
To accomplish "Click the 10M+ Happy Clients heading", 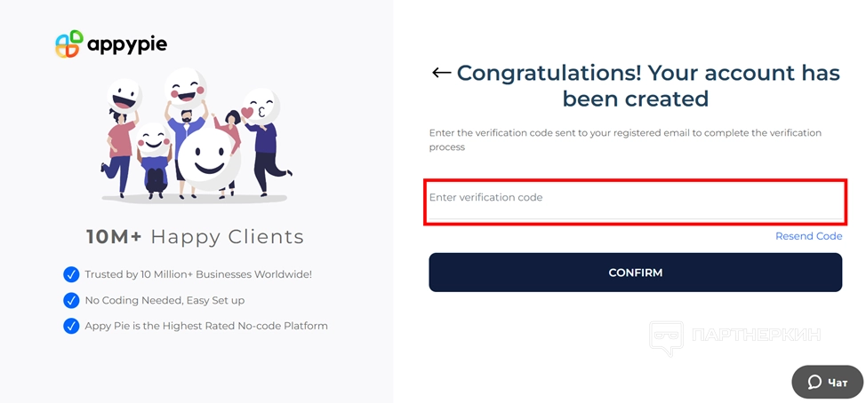I will pos(195,237).
